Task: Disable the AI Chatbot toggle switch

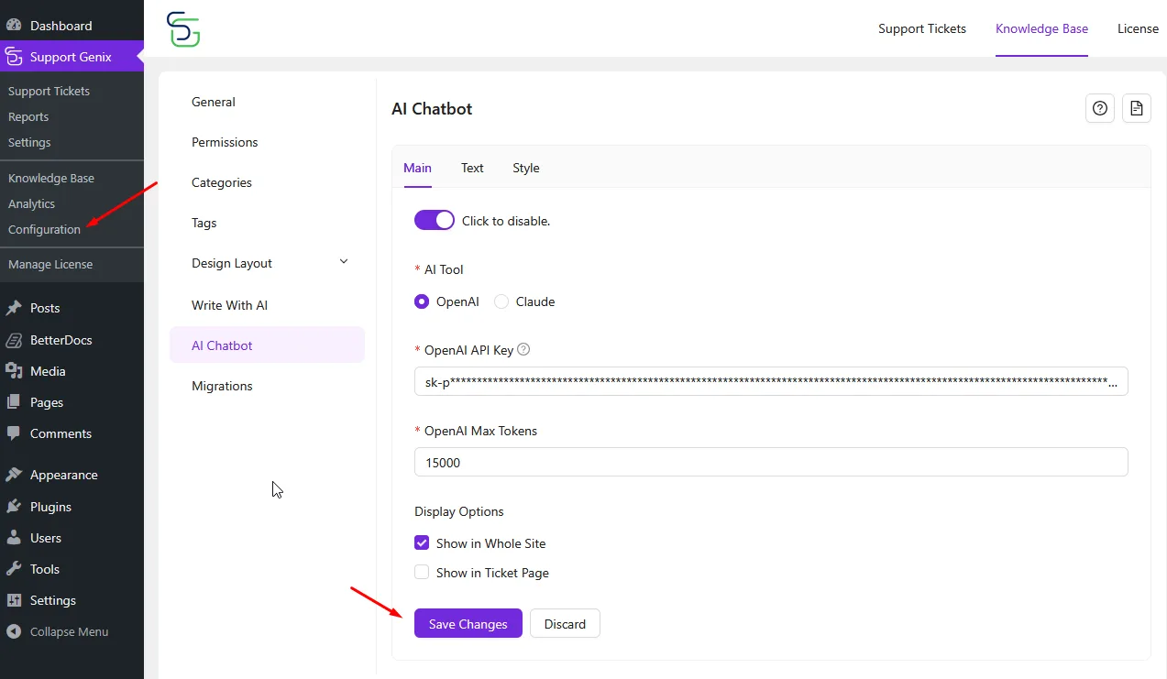Action: [x=434, y=220]
